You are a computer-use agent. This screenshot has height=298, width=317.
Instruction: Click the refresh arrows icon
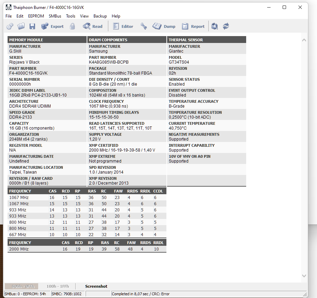226,26
